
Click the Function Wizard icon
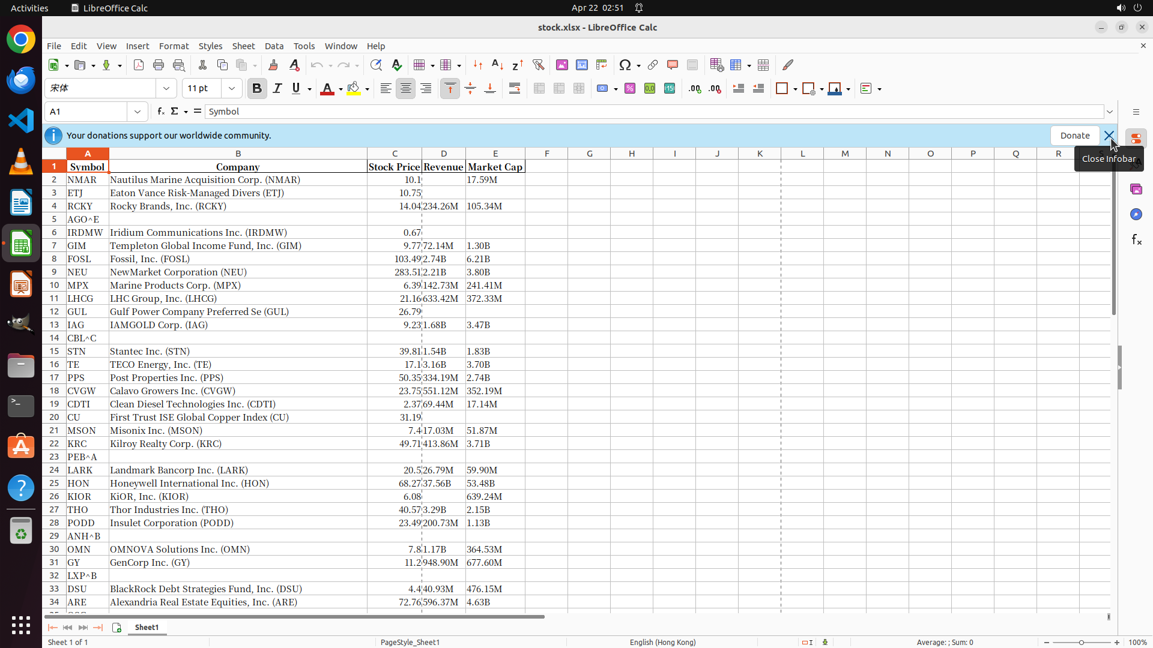point(160,112)
